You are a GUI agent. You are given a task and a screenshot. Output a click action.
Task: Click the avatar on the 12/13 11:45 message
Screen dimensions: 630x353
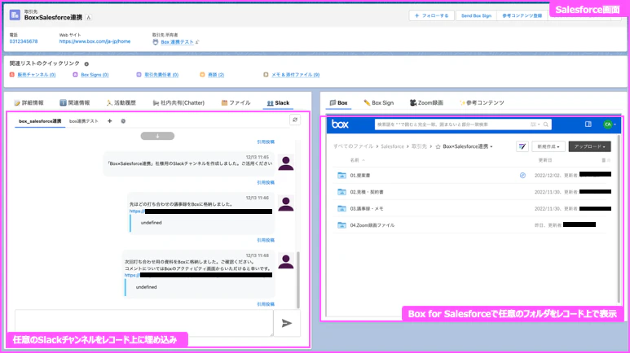[286, 163]
